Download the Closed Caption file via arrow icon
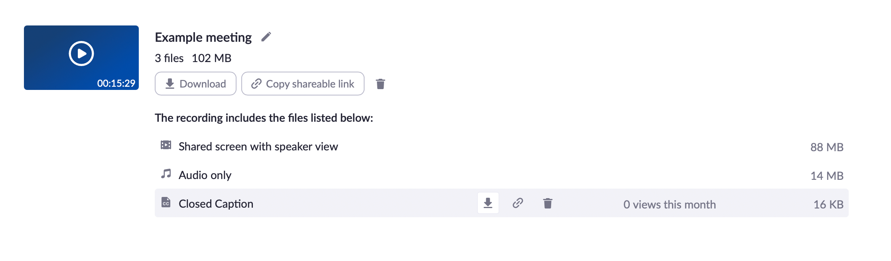Screen dimensions: 891x261 (488, 203)
